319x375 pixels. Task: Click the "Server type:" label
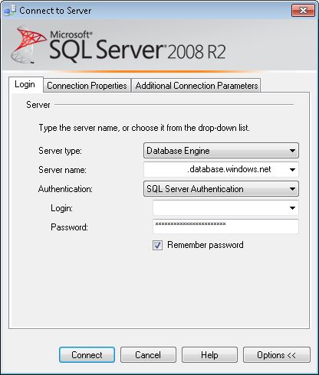coord(60,151)
